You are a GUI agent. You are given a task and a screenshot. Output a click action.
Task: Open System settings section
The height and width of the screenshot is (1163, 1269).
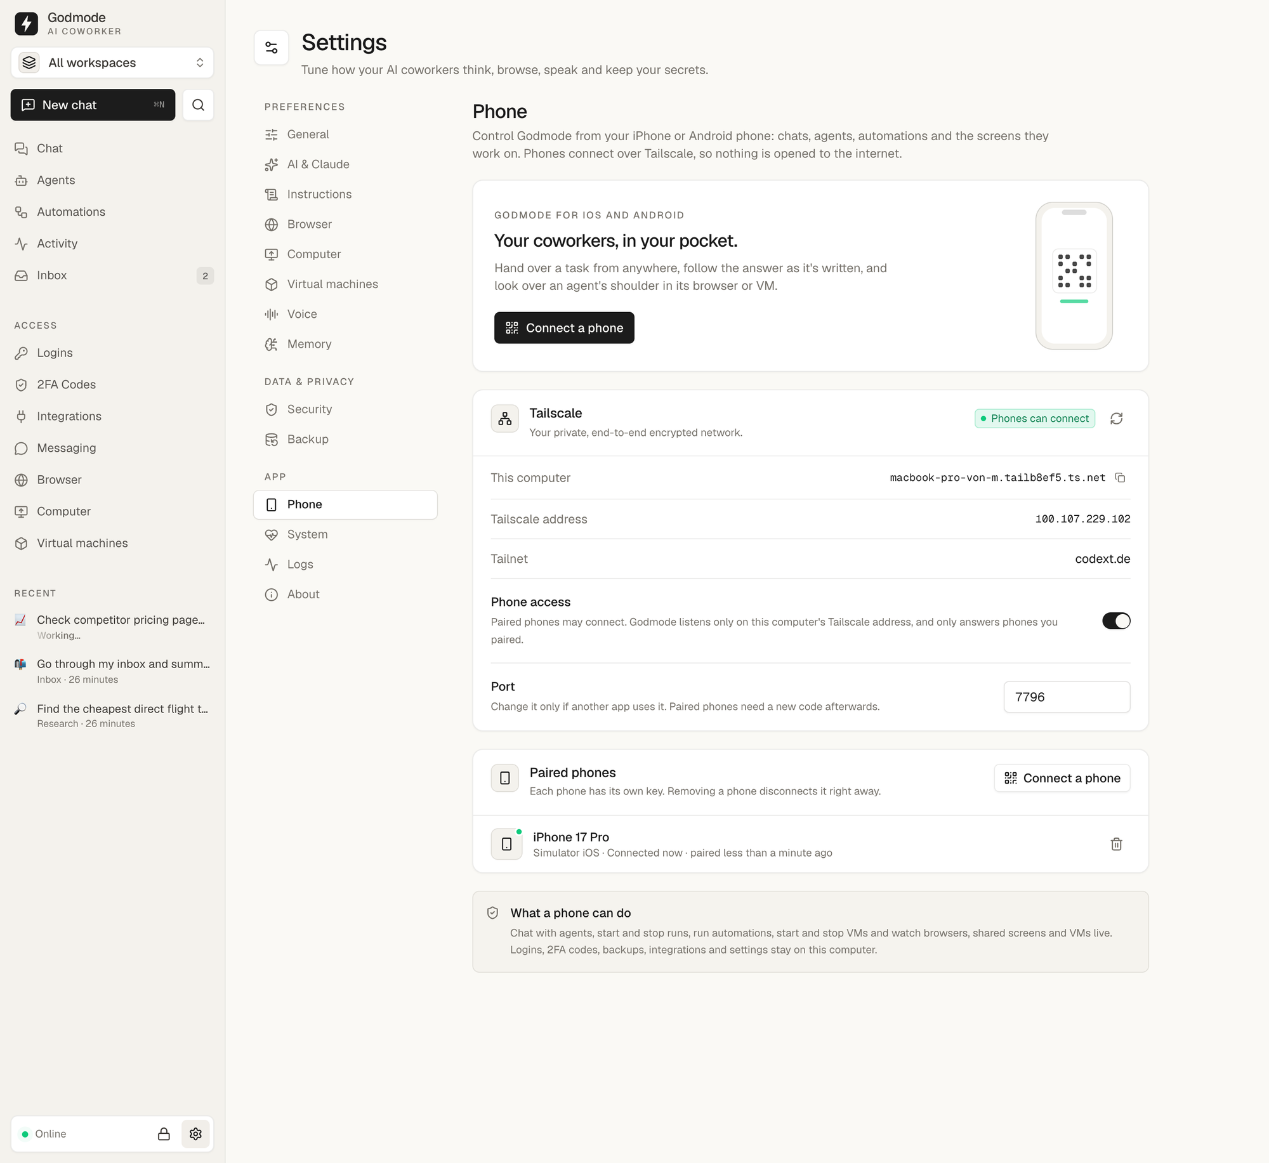[345, 534]
